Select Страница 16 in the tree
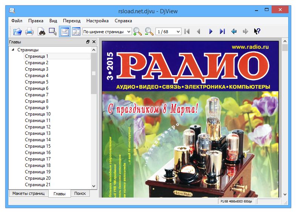Viewport: 298px width, 213px height. click(38, 153)
